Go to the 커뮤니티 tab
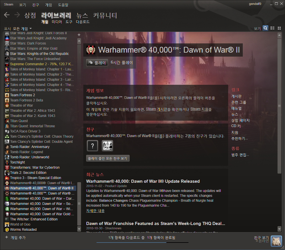The width and height of the screenshot is (285, 250). (x=105, y=15)
